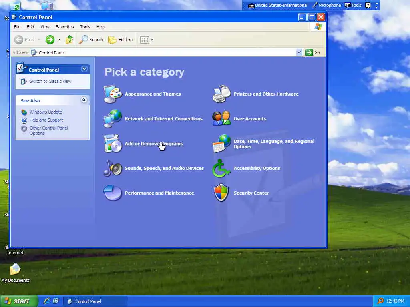410x307 pixels.
Task: Click the Add or Remove Programs link
Action: tap(154, 144)
